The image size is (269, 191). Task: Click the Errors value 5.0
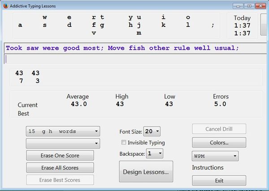[220, 104]
